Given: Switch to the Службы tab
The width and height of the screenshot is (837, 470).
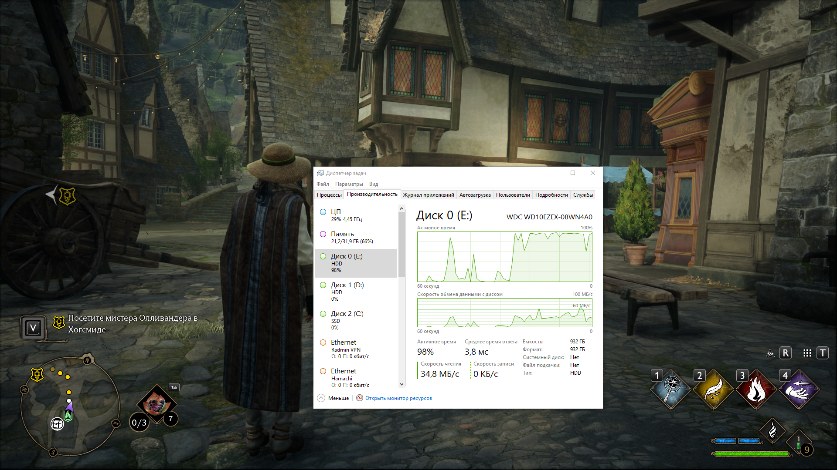Looking at the screenshot, I should (583, 195).
